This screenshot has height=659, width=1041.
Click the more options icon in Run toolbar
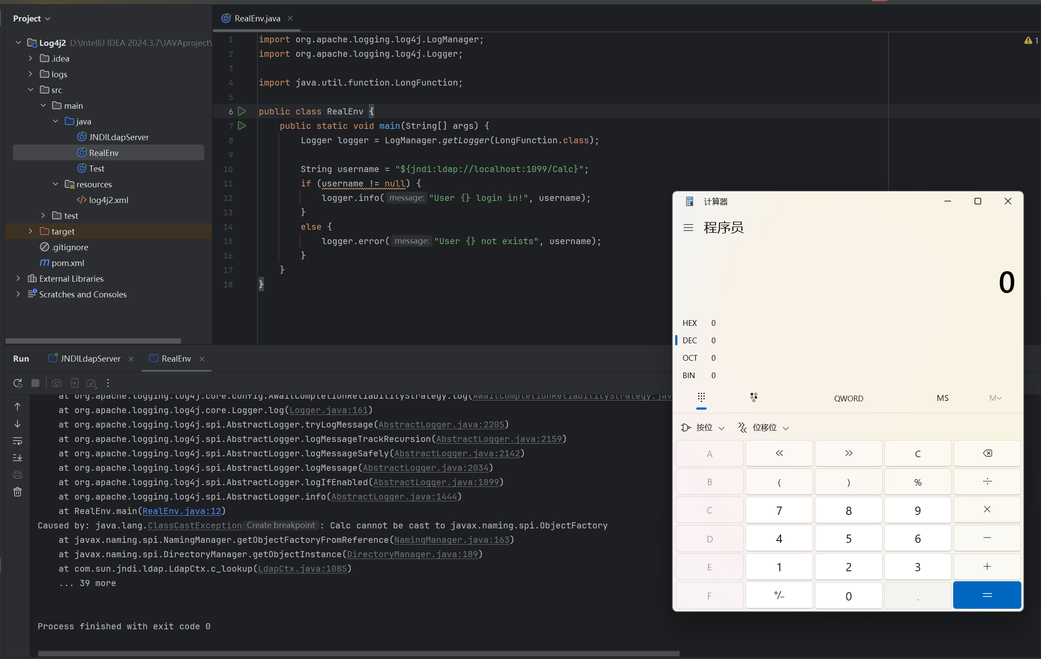(x=108, y=383)
